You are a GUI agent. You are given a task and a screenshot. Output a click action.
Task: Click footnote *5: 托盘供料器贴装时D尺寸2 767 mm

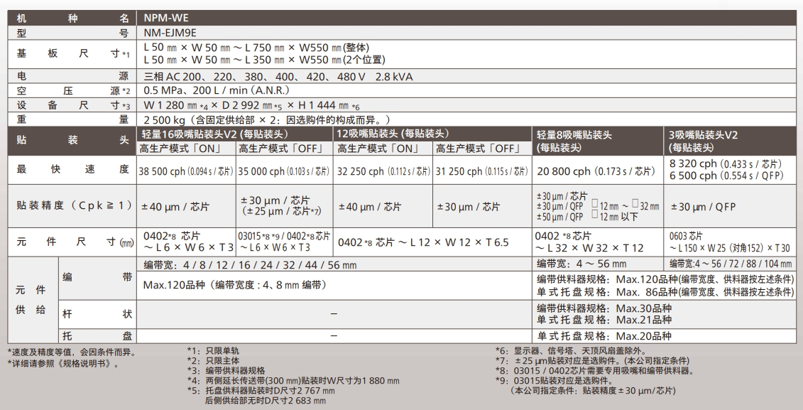point(261,391)
